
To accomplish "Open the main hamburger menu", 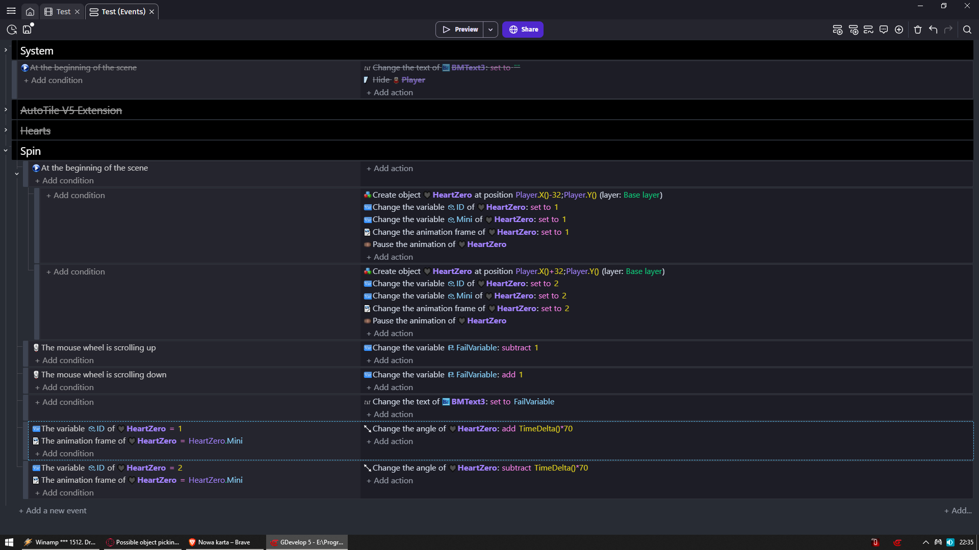I will tap(11, 11).
